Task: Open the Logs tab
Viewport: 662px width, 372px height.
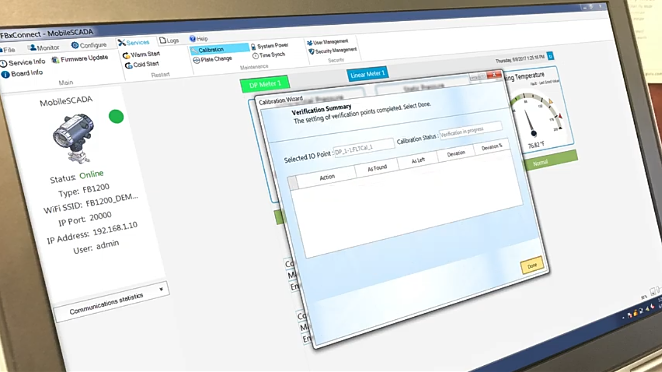Action: [x=169, y=40]
